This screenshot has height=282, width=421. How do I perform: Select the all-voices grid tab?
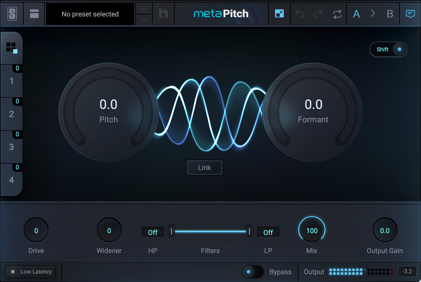click(x=12, y=48)
